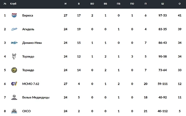Open the Бирюса club link

click(x=28, y=16)
